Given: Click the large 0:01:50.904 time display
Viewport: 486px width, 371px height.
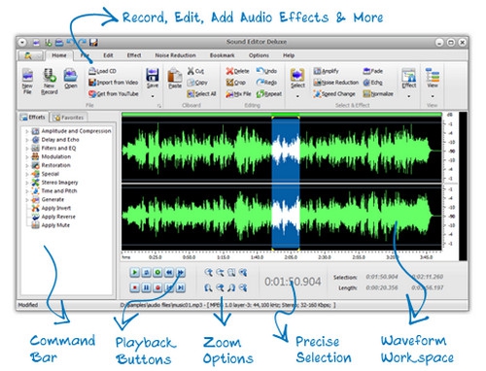Looking at the screenshot, I should coord(293,282).
